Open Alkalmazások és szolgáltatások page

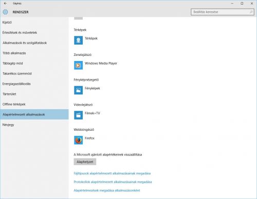tap(34, 43)
